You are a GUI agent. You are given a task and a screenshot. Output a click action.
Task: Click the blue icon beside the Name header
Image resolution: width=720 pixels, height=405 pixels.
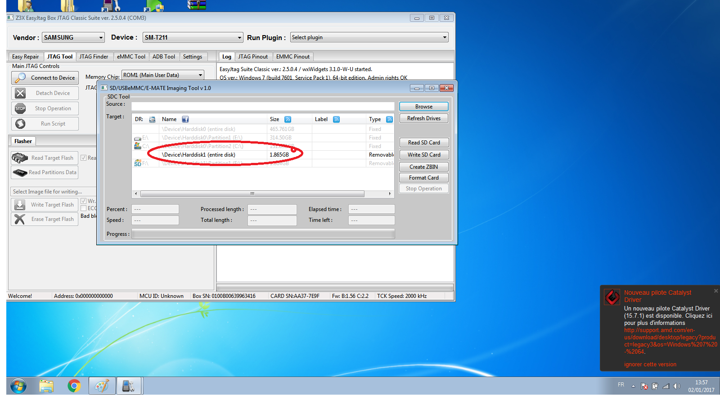185,119
